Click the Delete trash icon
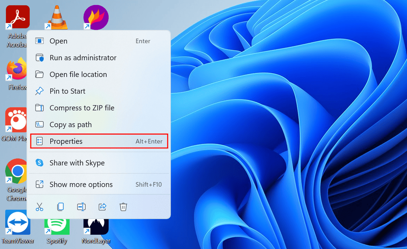The width and height of the screenshot is (407, 249). (x=123, y=207)
